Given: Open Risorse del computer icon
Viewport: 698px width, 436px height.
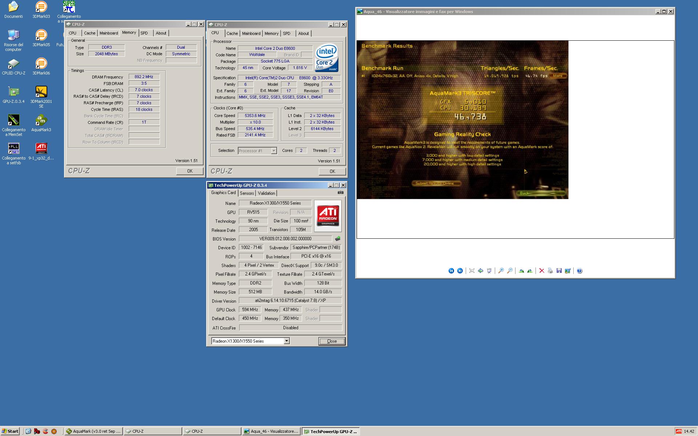Looking at the screenshot, I should click(13, 40).
